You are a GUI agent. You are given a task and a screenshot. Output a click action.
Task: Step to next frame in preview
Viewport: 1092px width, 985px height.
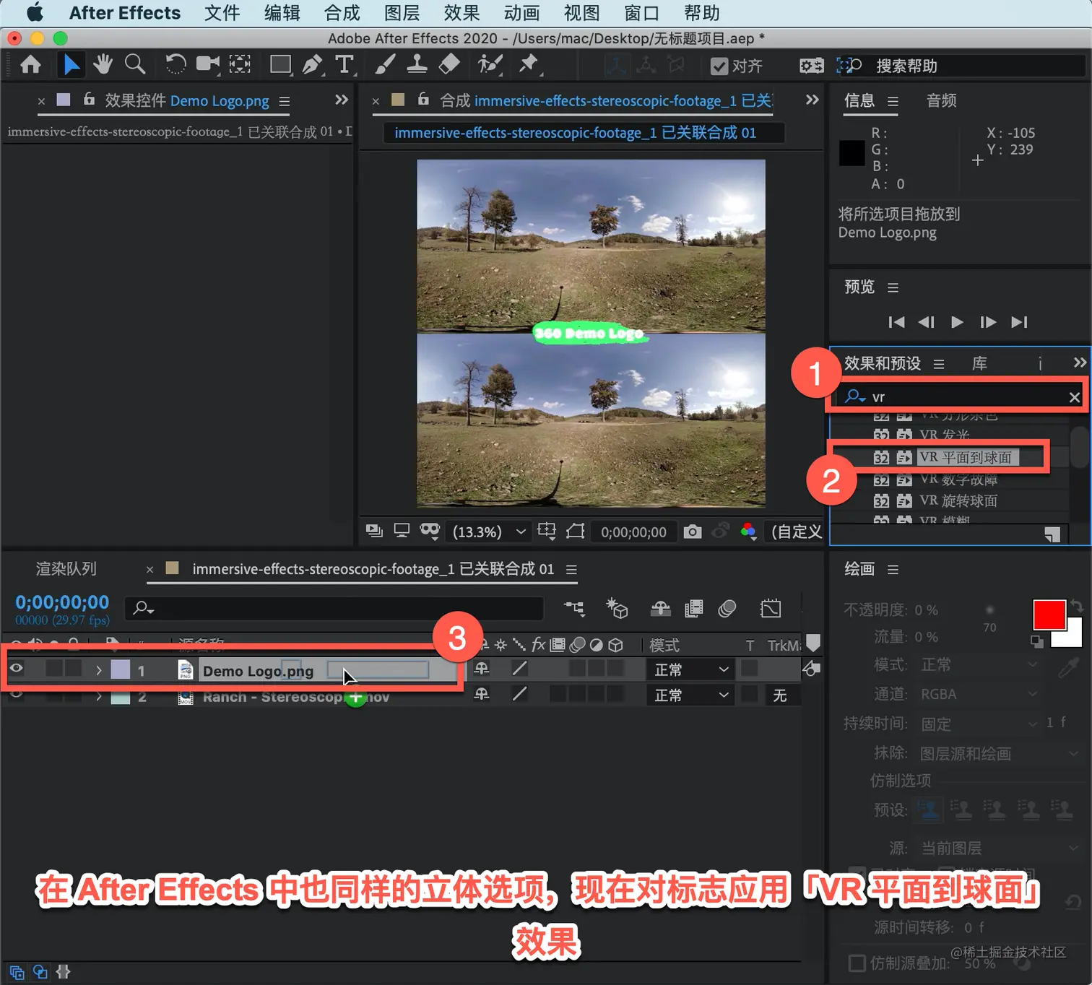click(988, 322)
